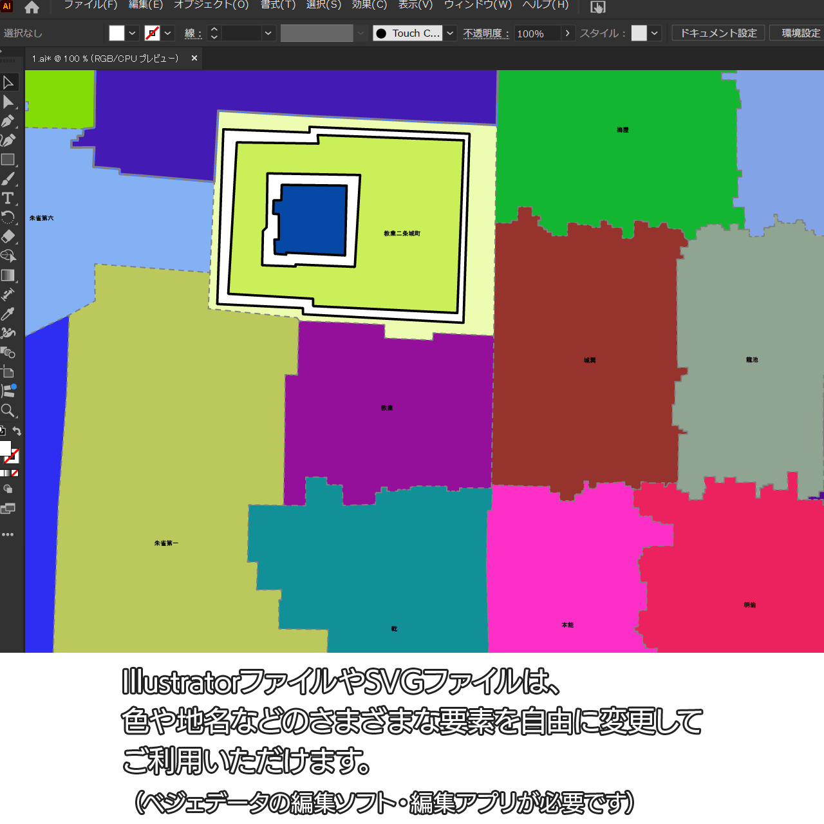Click the Home icon
Image resolution: width=824 pixels, height=824 pixels.
point(32,8)
